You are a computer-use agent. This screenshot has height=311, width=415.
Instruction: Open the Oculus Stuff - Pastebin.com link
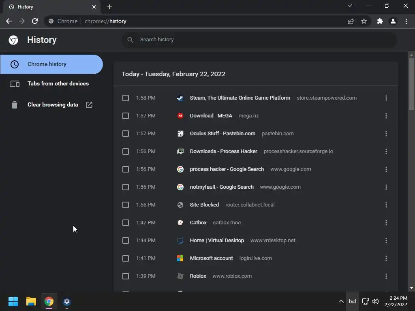[222, 133]
